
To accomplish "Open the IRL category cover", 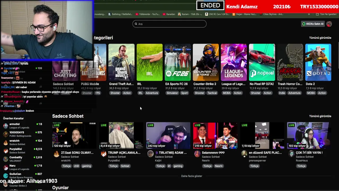I will [x=150, y=62].
